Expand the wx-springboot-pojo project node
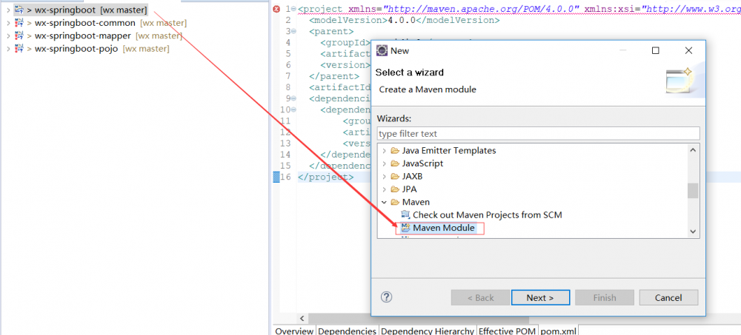This screenshot has height=335, width=741. tap(8, 48)
